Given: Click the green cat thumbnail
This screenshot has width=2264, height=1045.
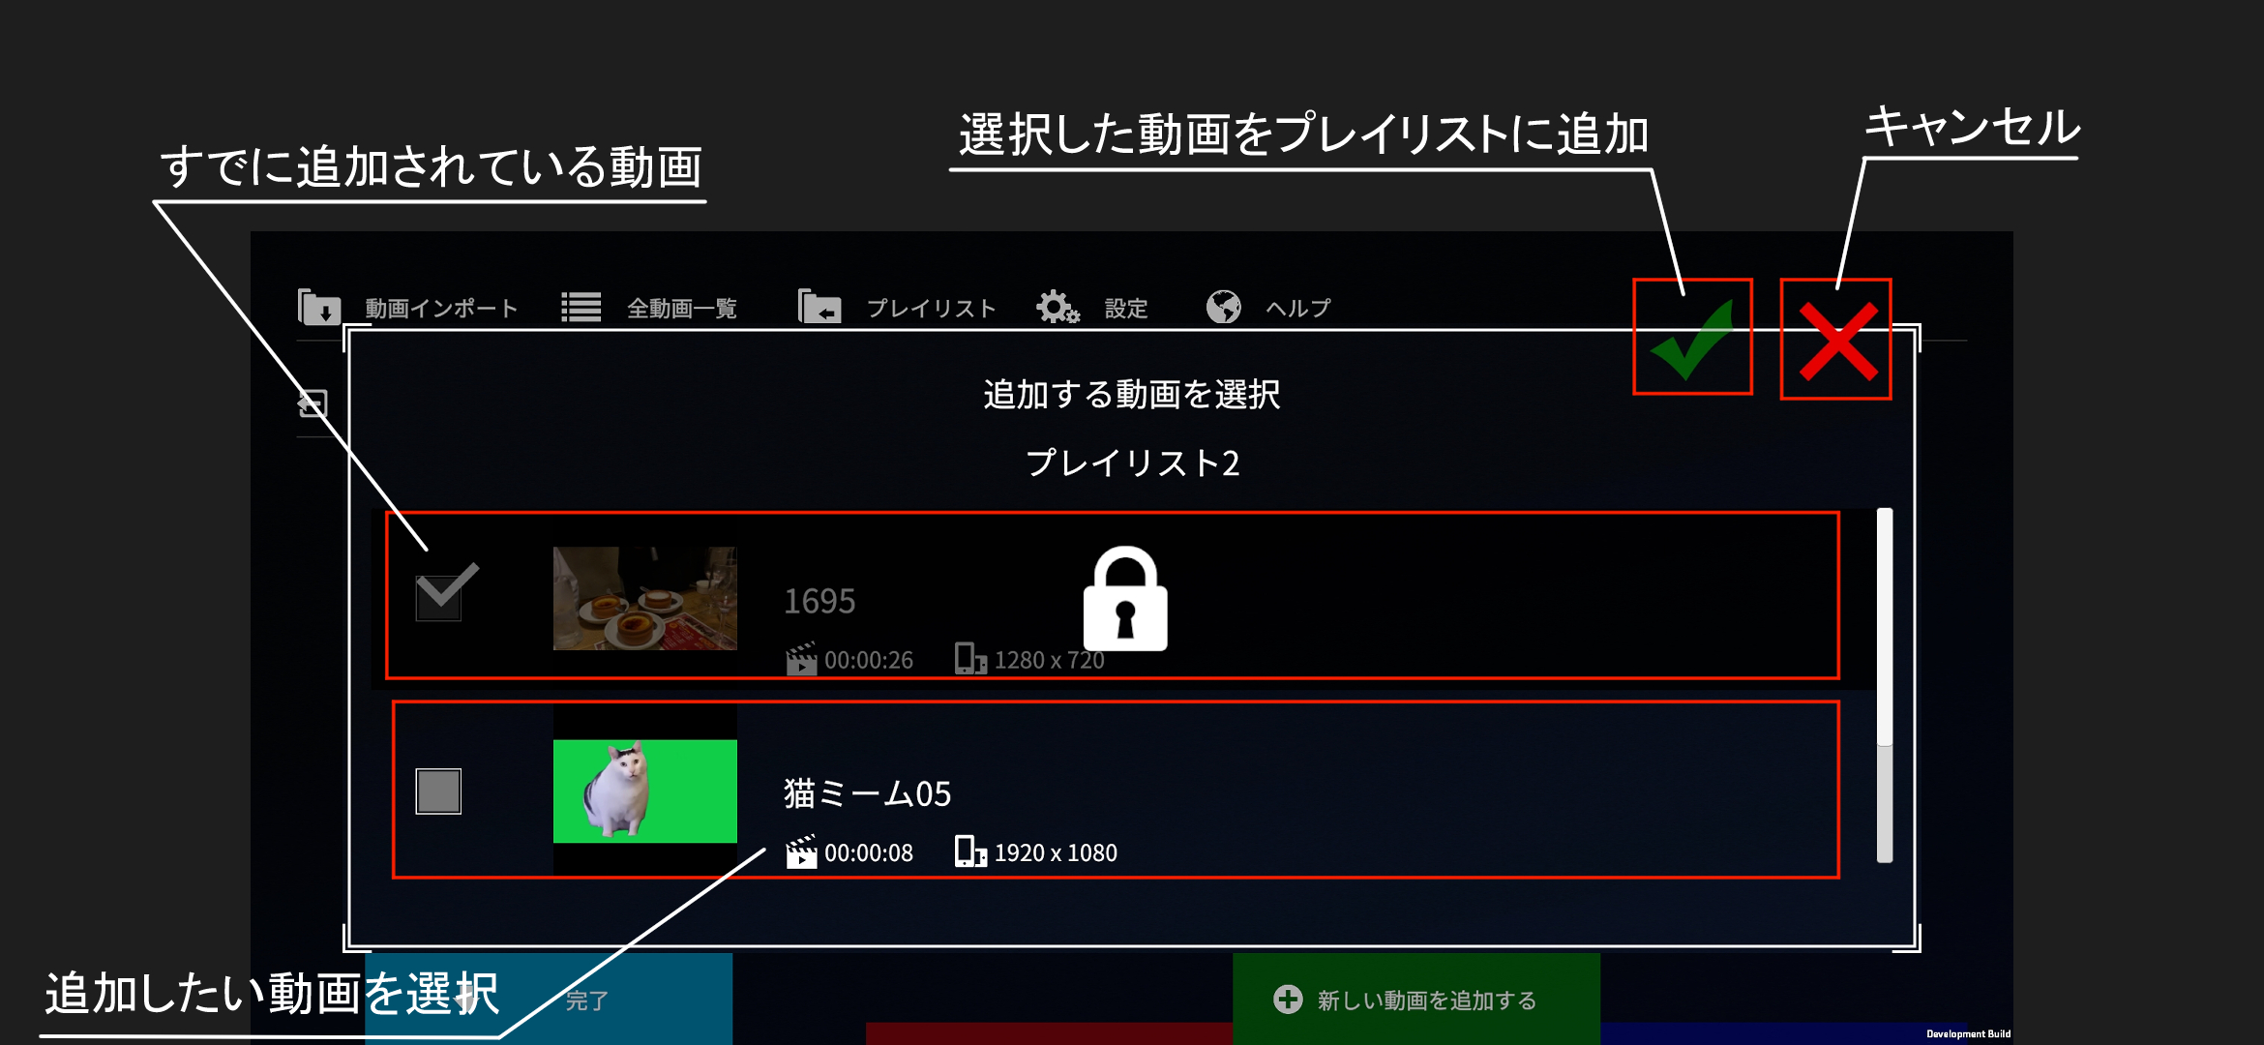Looking at the screenshot, I should 645,791.
